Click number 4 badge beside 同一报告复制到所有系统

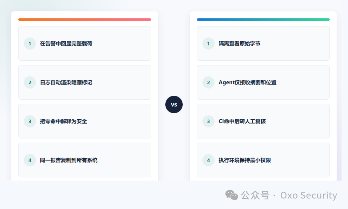[30, 160]
